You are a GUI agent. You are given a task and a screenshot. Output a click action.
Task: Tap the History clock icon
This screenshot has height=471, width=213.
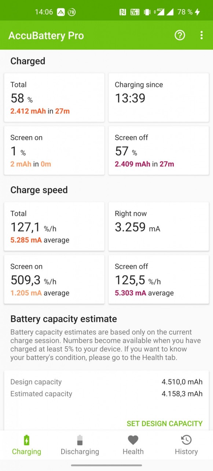pyautogui.click(x=186, y=440)
